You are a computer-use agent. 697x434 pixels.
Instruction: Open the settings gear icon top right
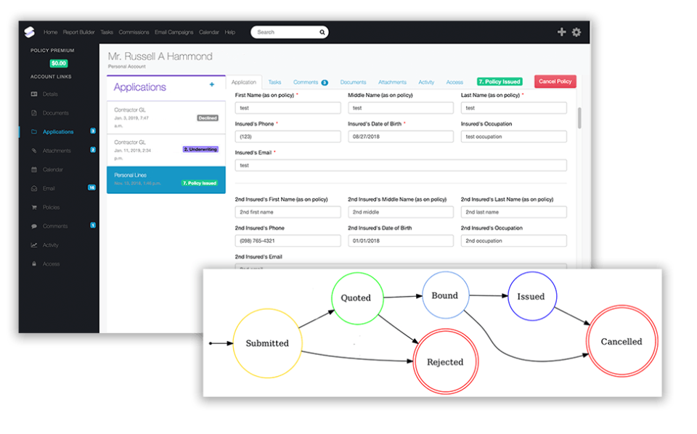pyautogui.click(x=576, y=32)
